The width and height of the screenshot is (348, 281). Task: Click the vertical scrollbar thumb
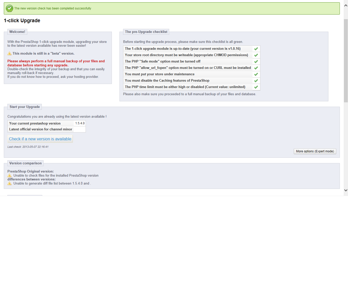[346, 60]
